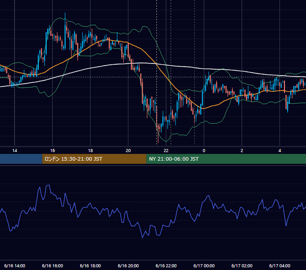Click the blue session bar before London
This screenshot has height=270, width=306.
click(21, 159)
